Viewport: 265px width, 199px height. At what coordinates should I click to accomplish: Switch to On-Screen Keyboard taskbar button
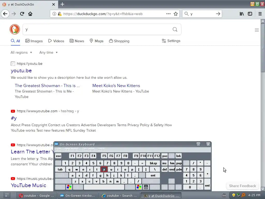coord(78,195)
